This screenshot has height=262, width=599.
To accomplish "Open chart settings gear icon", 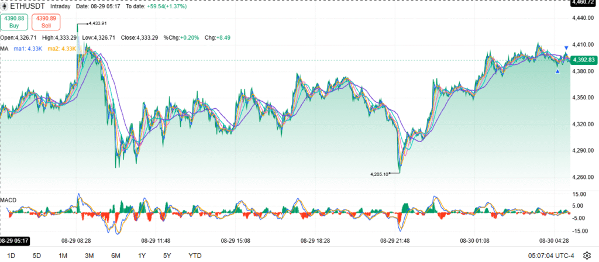I will 587,255.
